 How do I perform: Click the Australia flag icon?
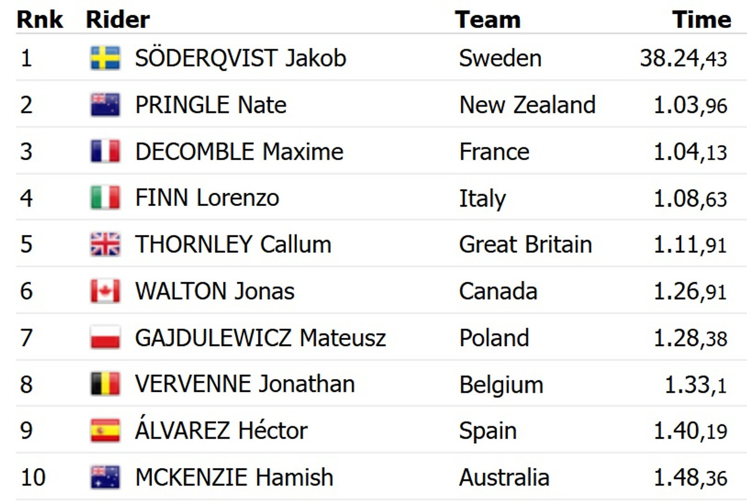[105, 477]
